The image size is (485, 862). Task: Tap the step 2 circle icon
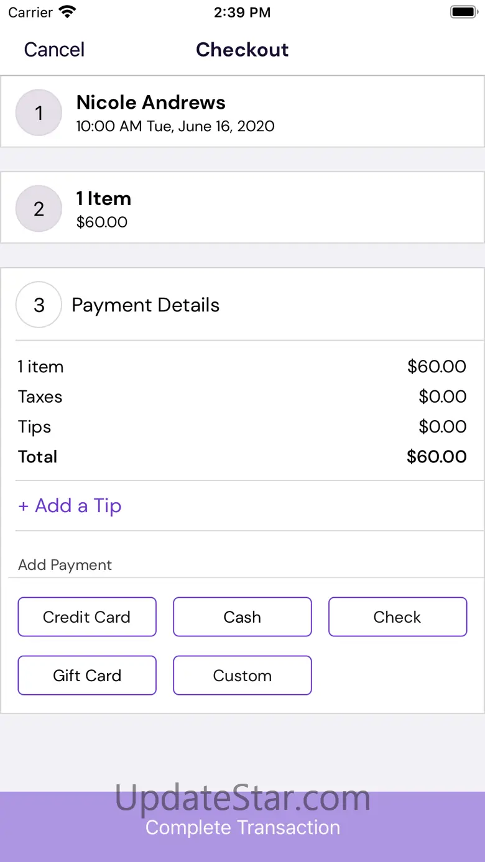tap(39, 209)
